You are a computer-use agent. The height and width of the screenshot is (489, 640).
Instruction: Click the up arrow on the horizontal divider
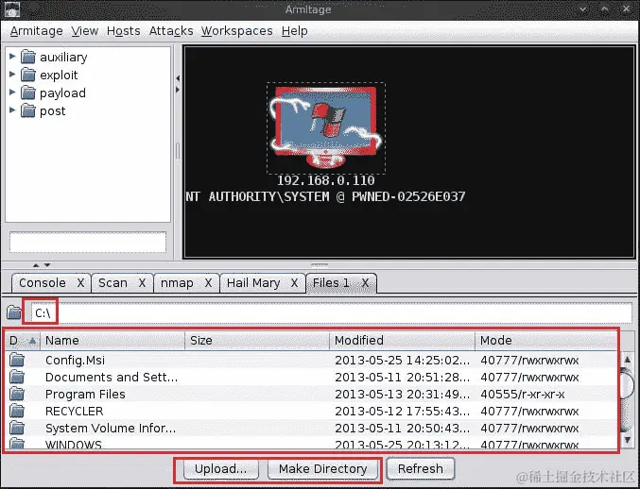[x=36, y=265]
